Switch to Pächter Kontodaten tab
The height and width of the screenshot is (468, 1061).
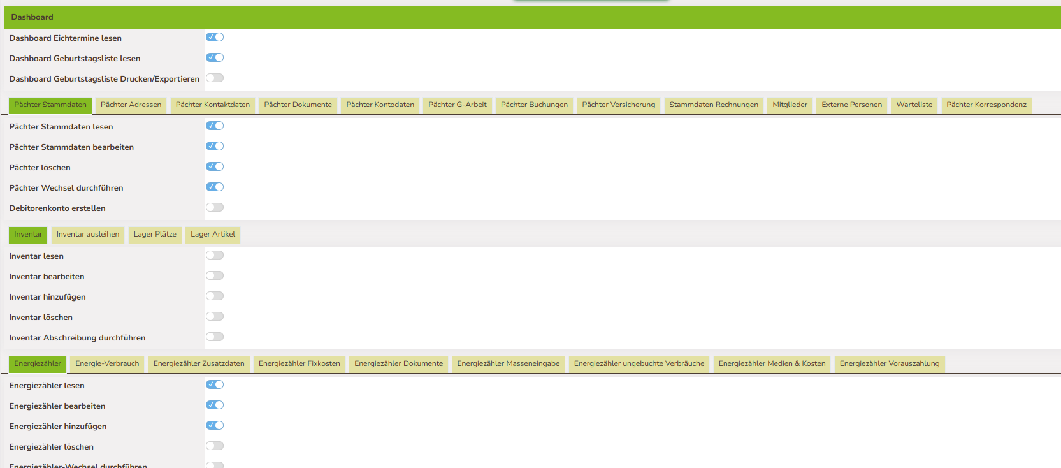pyautogui.click(x=380, y=105)
